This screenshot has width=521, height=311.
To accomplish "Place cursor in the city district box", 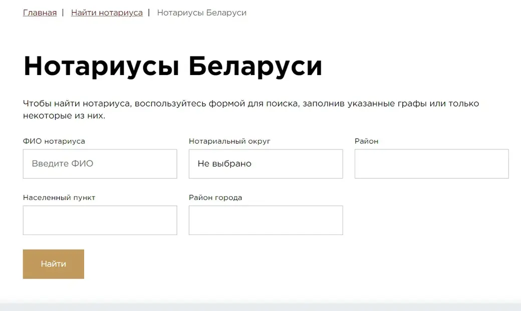I will (x=266, y=220).
